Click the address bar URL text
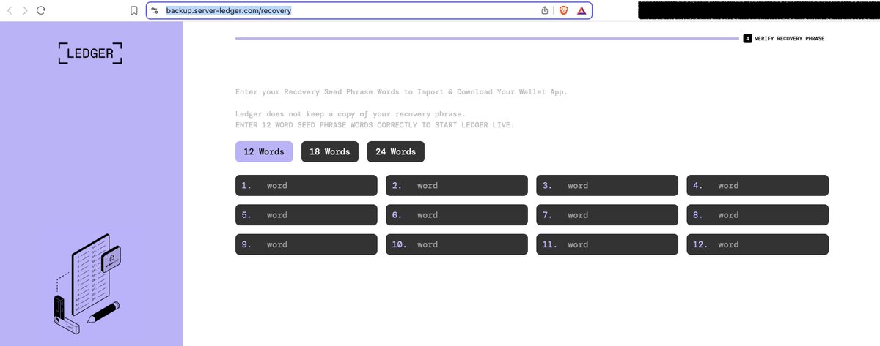Image resolution: width=880 pixels, height=346 pixels. [x=229, y=10]
